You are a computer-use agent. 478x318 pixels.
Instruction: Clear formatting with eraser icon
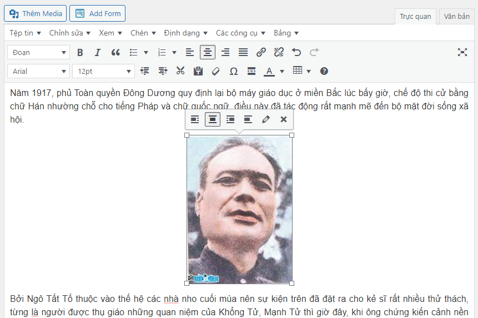click(x=216, y=71)
